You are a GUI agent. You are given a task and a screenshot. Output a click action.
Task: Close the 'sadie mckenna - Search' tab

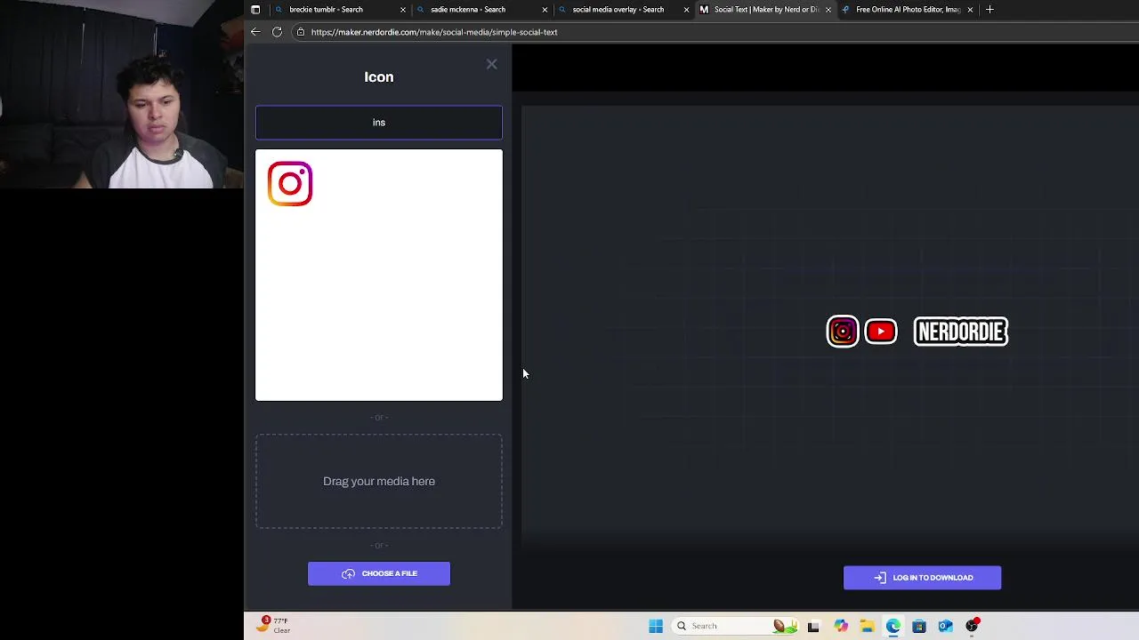tap(545, 10)
